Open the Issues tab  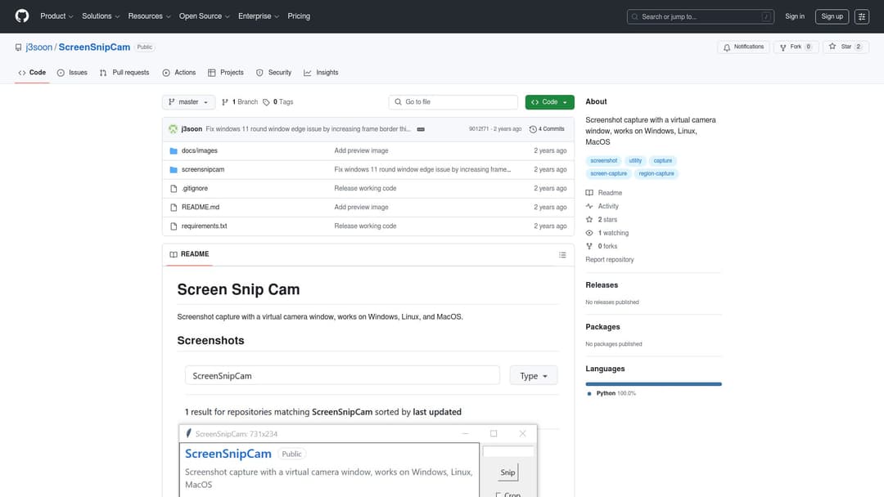72,73
